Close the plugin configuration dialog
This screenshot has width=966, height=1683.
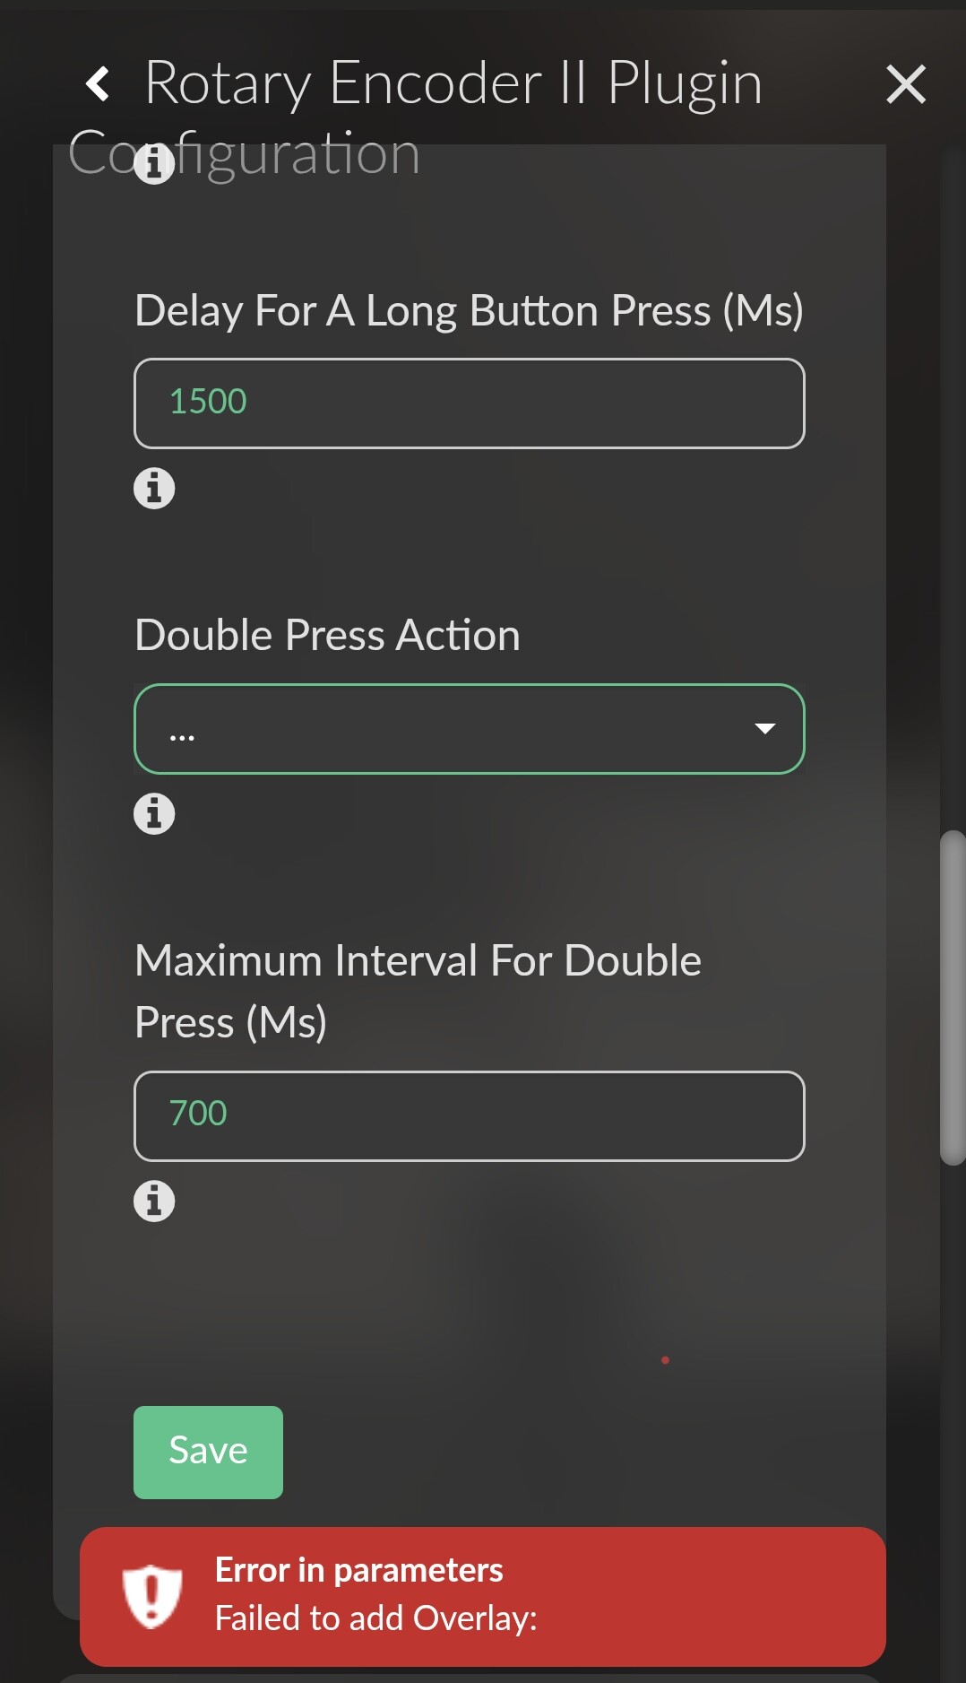(905, 84)
